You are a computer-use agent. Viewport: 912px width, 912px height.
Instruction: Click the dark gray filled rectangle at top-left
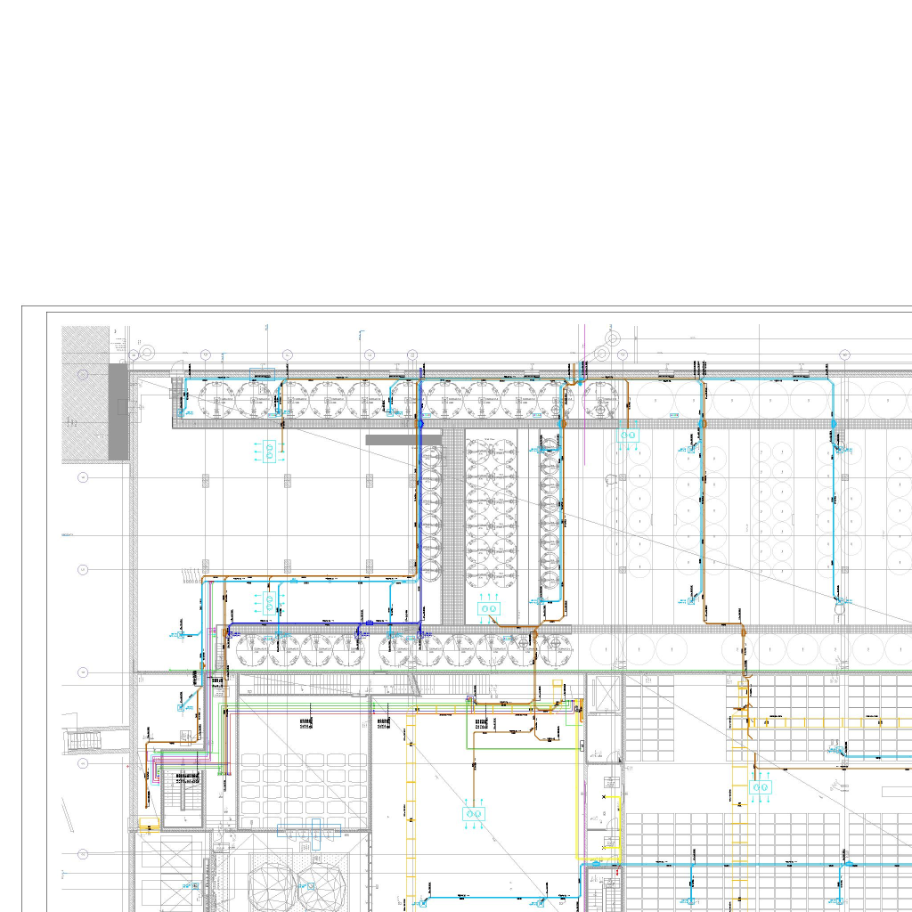tap(118, 411)
